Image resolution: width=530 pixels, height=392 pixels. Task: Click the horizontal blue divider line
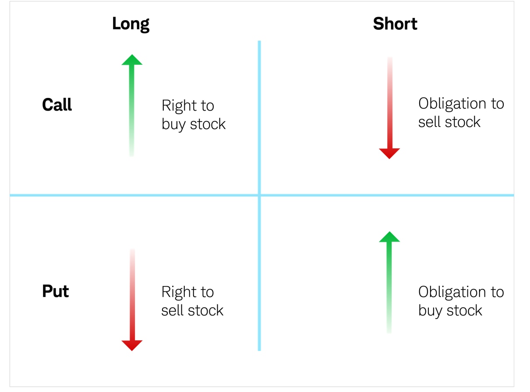tap(131, 195)
